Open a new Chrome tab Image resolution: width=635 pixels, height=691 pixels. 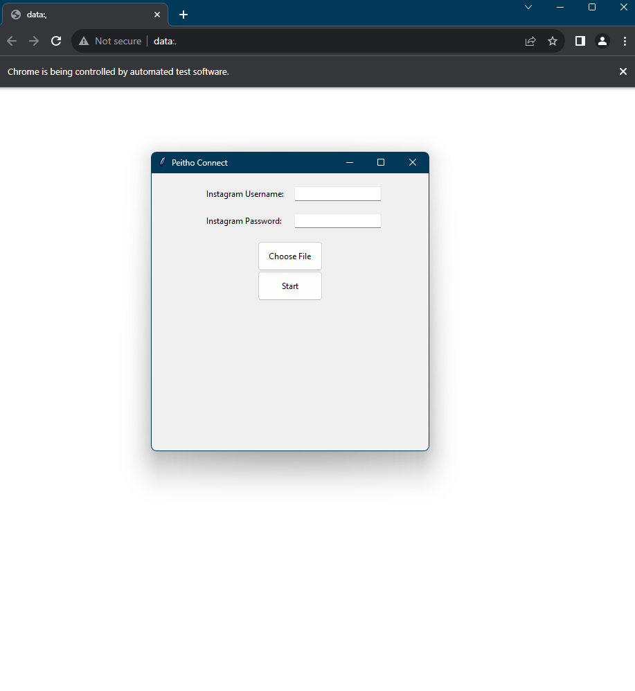click(184, 15)
